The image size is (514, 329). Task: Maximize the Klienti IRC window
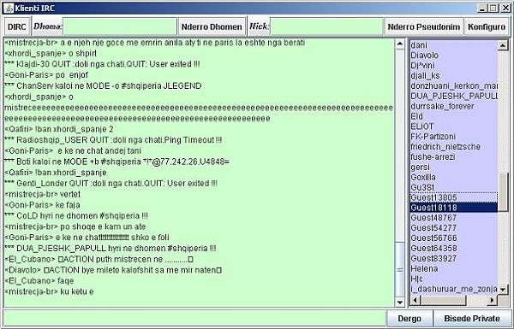[x=493, y=9]
